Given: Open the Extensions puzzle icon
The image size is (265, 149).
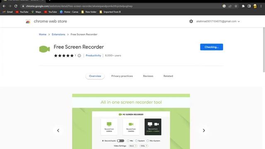Looking at the screenshot, I should (x=243, y=6).
